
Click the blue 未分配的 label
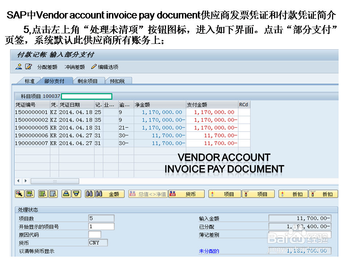[209, 251]
